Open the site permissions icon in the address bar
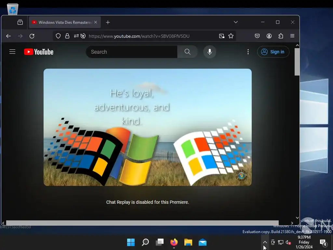The width and height of the screenshot is (333, 250). click(x=76, y=36)
